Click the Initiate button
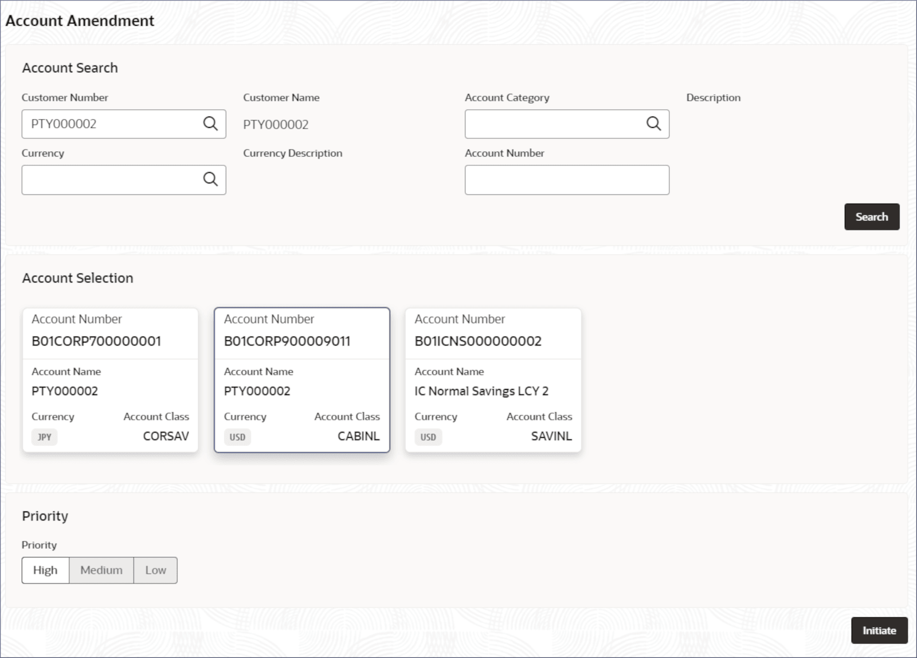 879,630
